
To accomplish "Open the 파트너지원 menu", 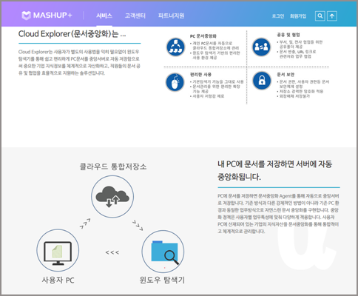I will click(x=172, y=16).
